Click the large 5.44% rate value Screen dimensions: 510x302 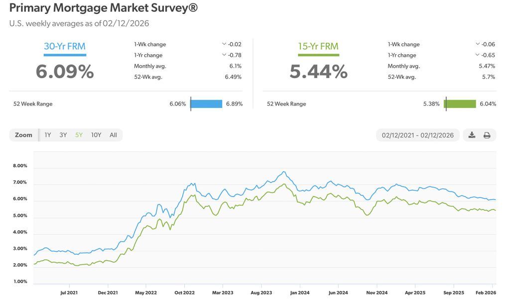coord(318,72)
